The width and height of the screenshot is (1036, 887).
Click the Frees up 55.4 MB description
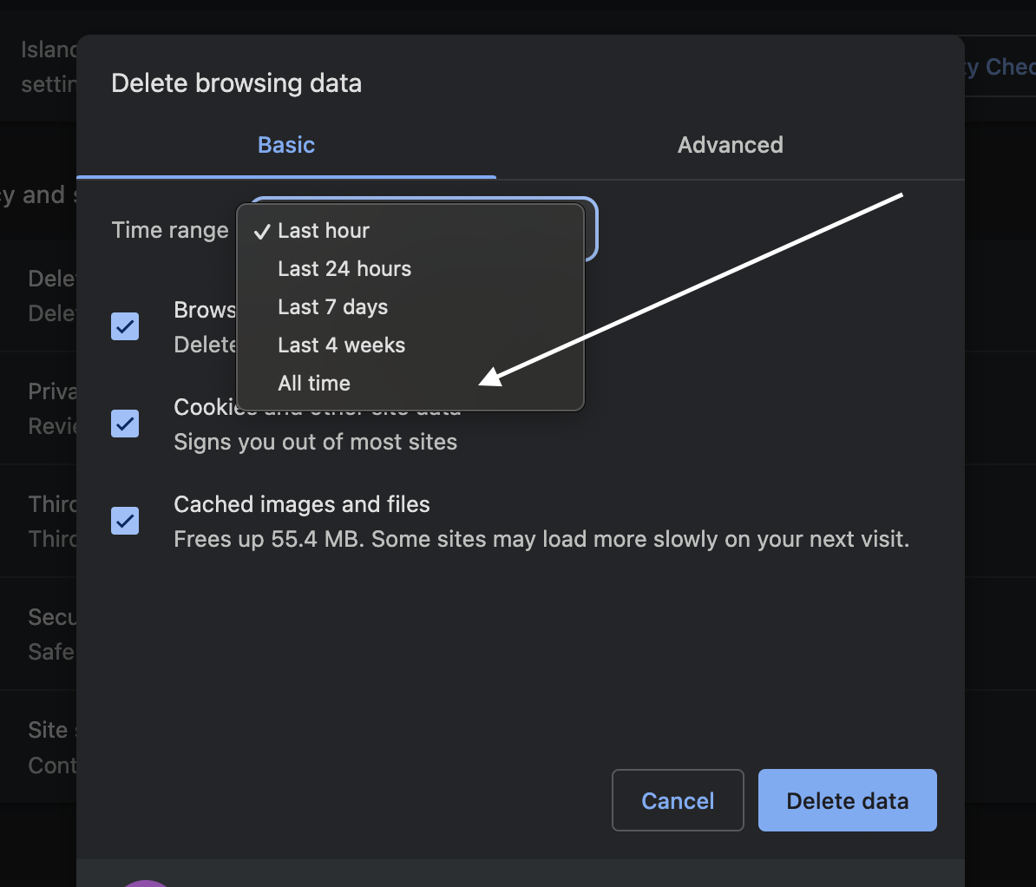(x=541, y=539)
